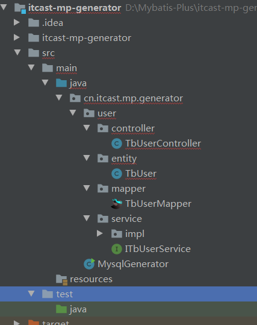Collapse the main folder arrow
The width and height of the screenshot is (257, 325).
pos(31,68)
